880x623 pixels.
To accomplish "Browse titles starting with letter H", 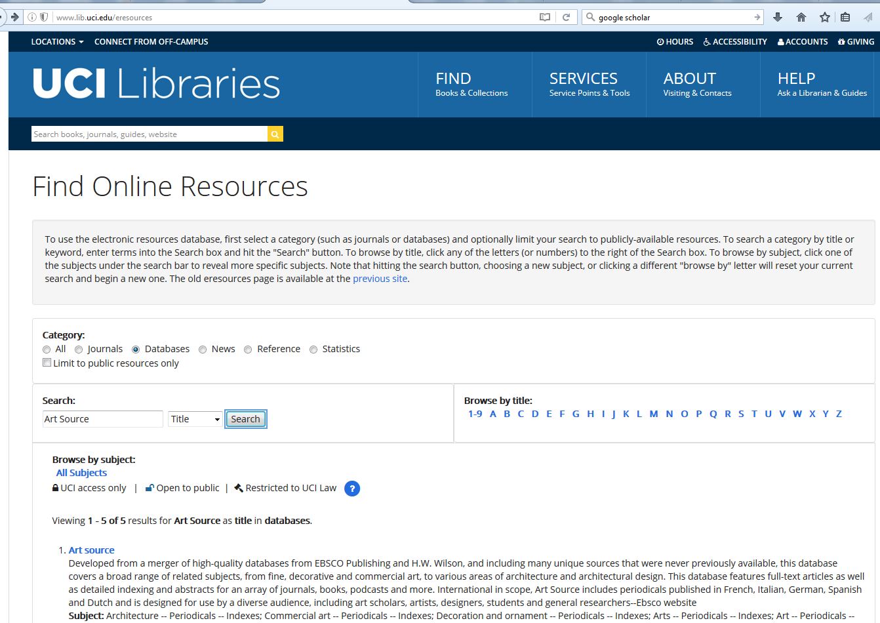I will click(590, 414).
